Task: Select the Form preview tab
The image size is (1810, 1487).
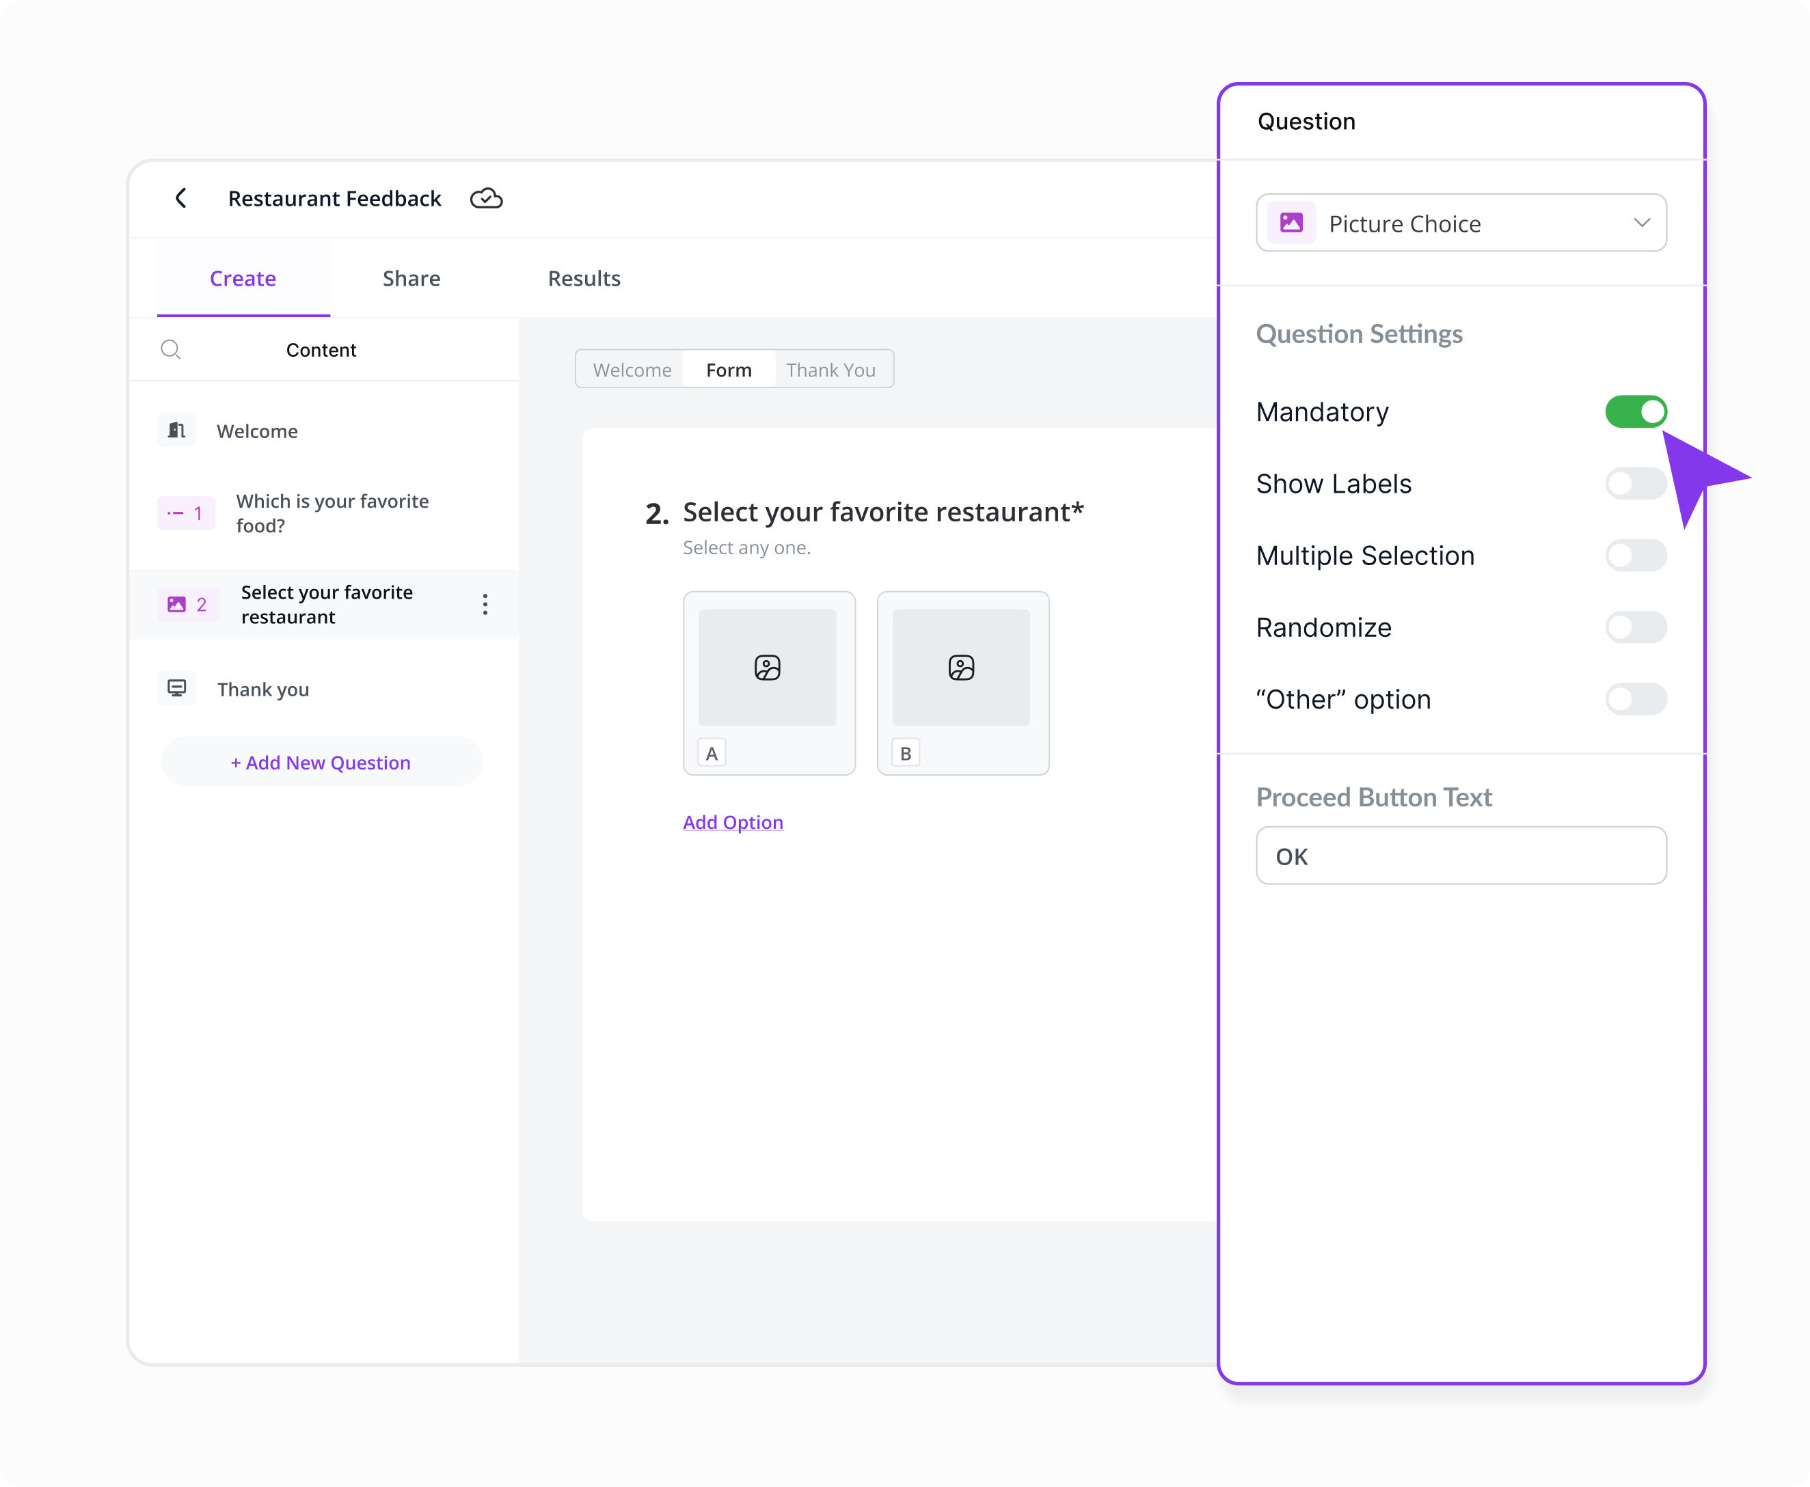Action: point(729,370)
